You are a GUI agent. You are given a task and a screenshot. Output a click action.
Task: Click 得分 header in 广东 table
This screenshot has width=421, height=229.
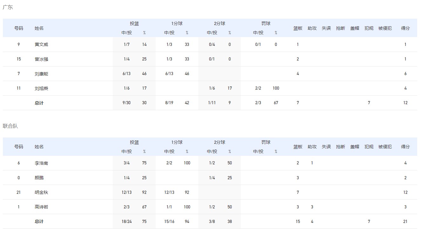[x=405, y=28]
